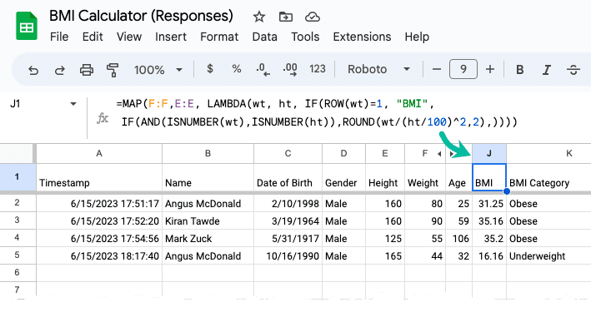Select column D header

tap(343, 154)
